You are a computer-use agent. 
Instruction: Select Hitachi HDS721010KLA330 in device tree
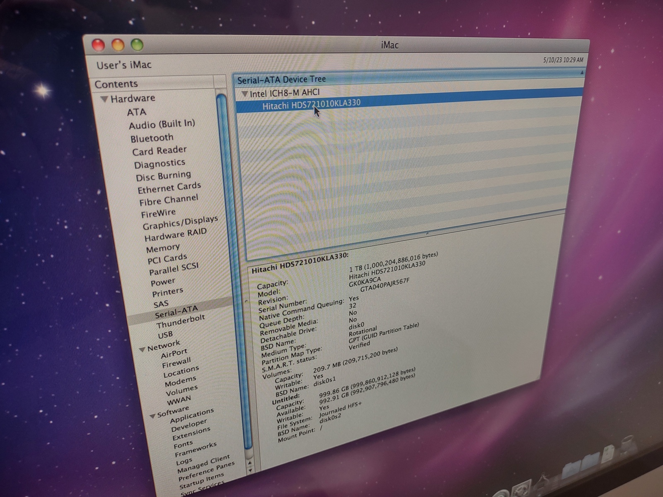click(x=311, y=104)
